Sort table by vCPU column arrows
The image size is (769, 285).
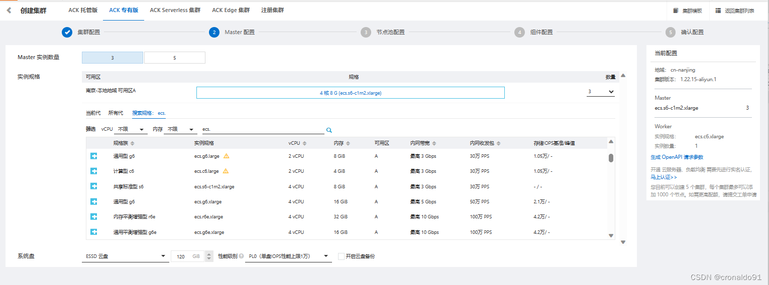(x=304, y=143)
